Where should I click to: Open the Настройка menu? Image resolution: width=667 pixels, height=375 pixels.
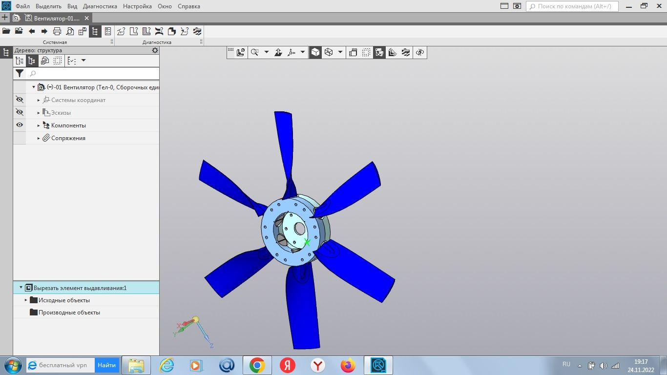point(137,6)
